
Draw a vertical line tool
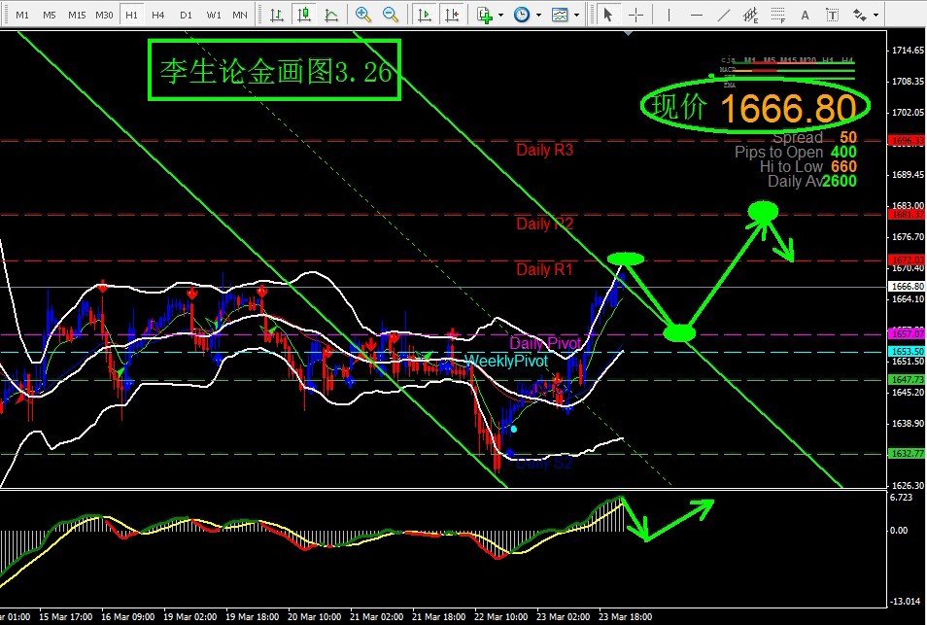669,15
